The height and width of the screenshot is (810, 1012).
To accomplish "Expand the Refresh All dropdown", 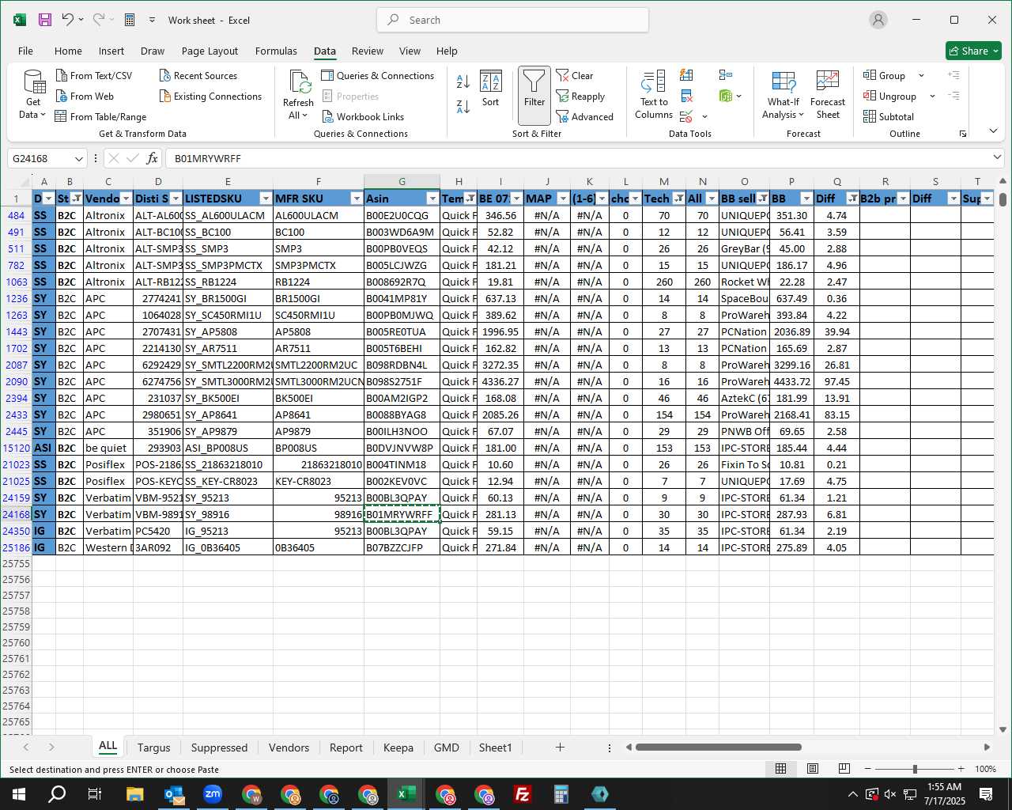I will [x=298, y=115].
